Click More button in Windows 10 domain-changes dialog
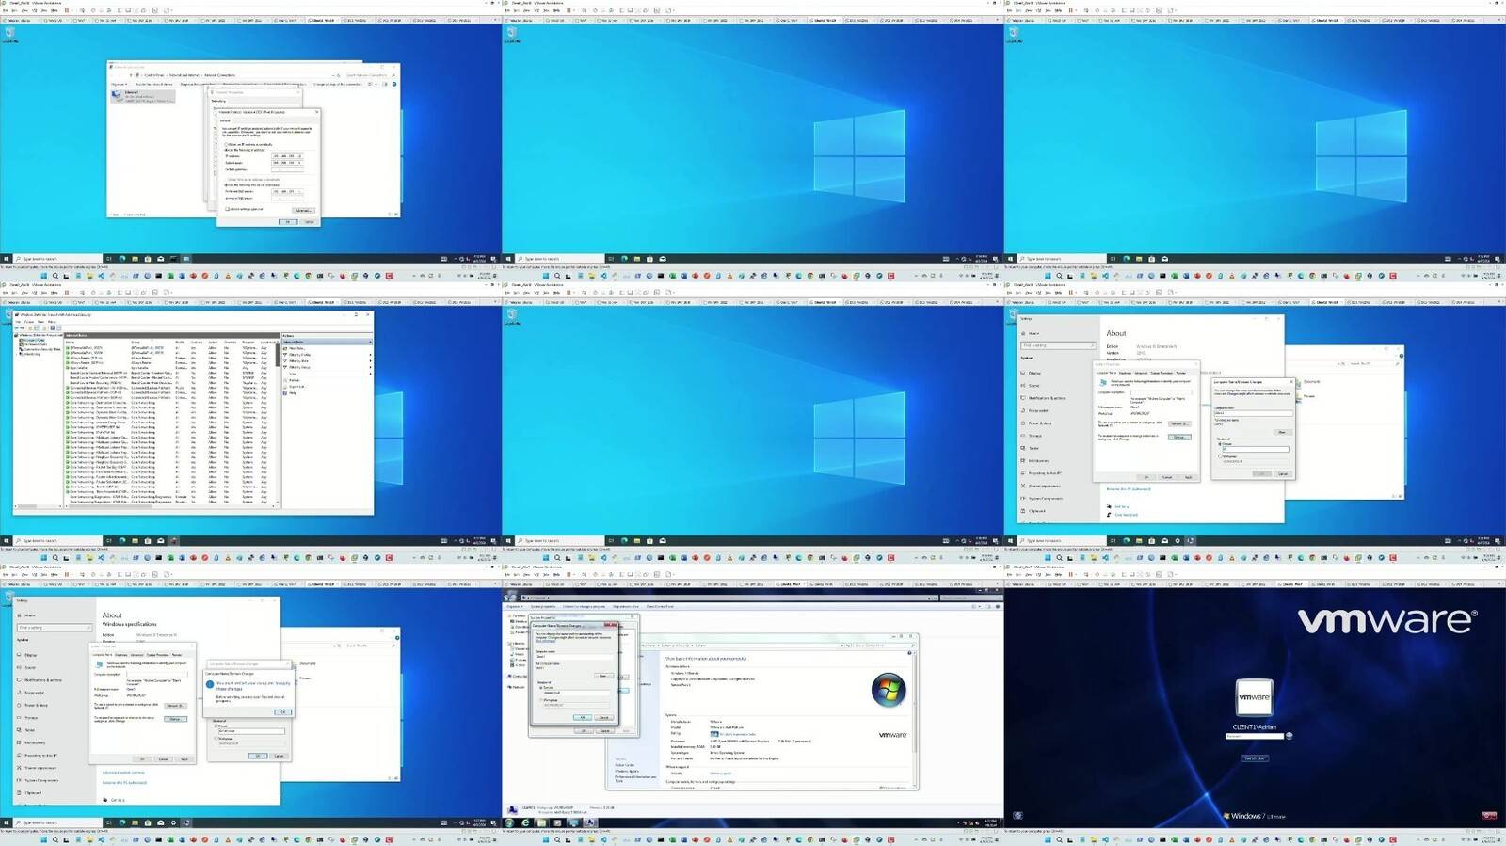Image resolution: width=1506 pixels, height=846 pixels. coord(1282,432)
